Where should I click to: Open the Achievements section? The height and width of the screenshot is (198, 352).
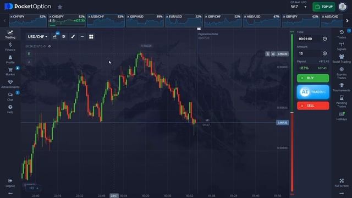(10, 84)
